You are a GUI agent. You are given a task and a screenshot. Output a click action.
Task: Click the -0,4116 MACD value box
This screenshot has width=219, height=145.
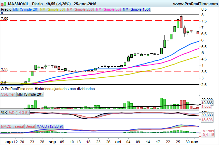coord(208,135)
